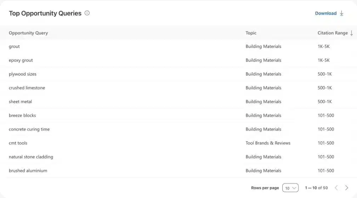The image size is (357, 198).
Task: Click Building Materials topic in sheet metal row
Action: pos(263,101)
